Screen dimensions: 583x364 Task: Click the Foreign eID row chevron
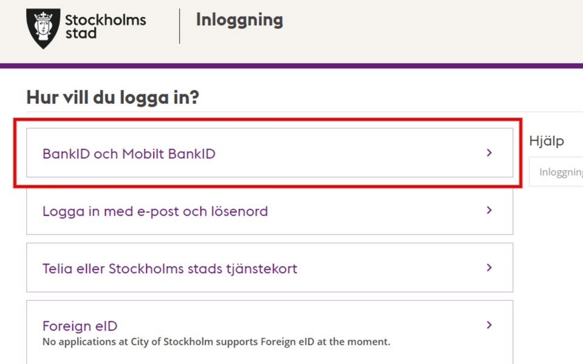[x=489, y=325]
